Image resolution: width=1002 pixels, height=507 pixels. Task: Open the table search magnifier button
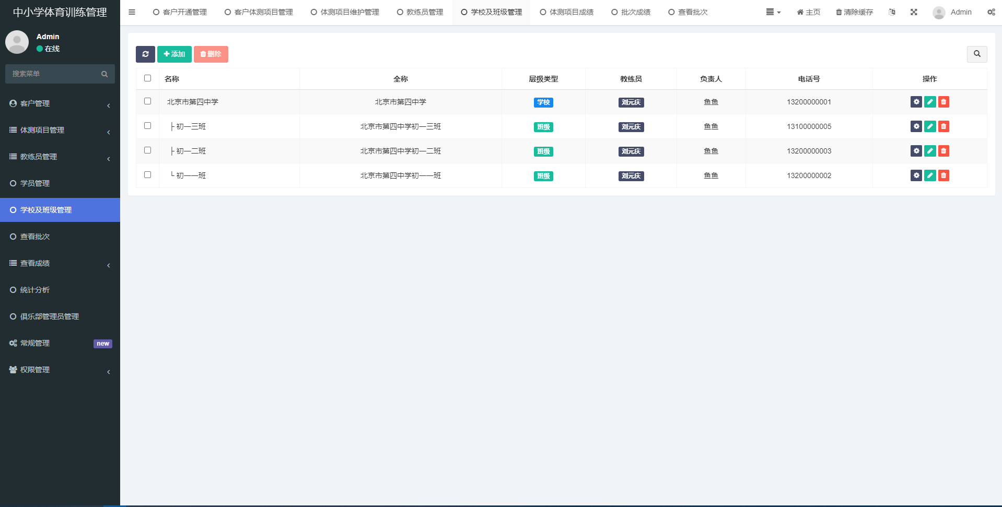(976, 54)
